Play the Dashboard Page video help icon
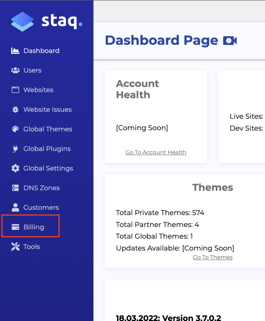The height and width of the screenshot is (321, 265). pos(230,41)
